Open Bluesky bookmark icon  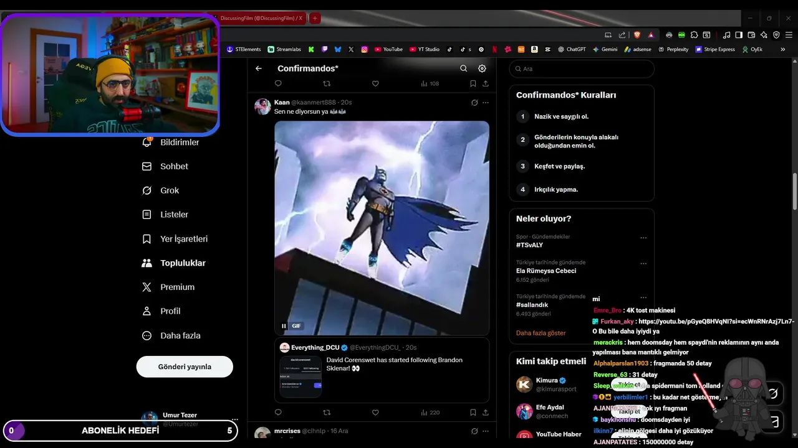(x=338, y=49)
